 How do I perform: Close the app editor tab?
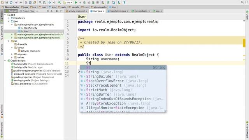161,11
